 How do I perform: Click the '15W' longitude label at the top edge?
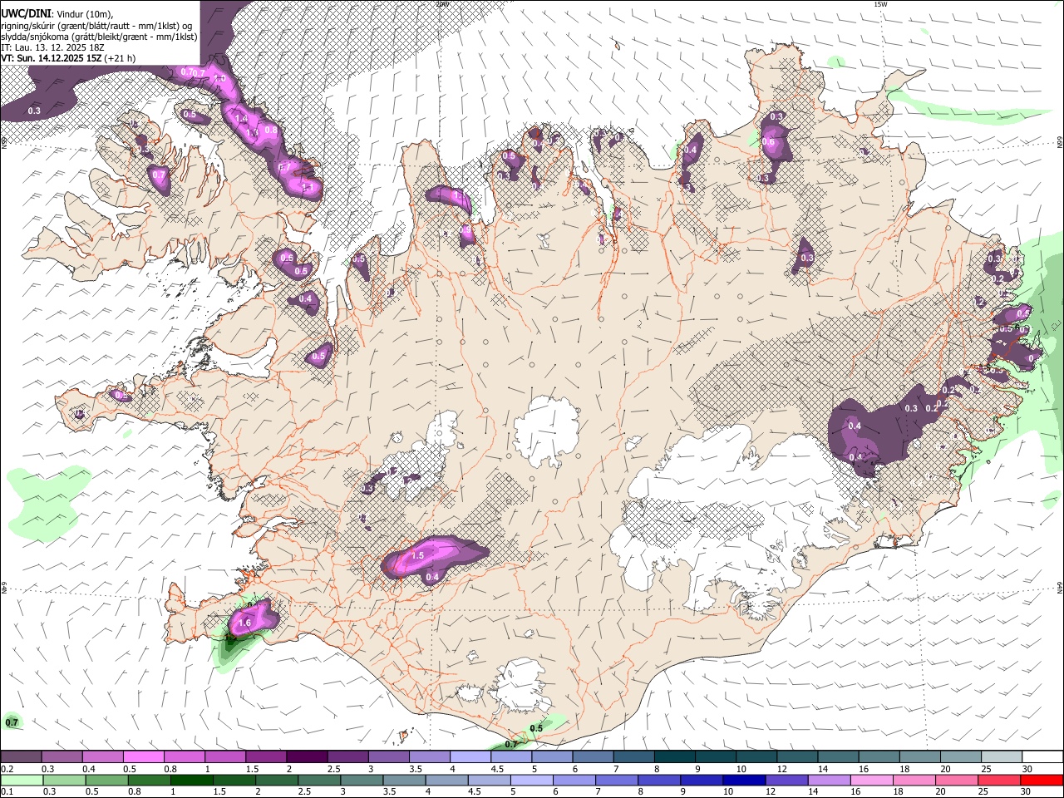881,4
